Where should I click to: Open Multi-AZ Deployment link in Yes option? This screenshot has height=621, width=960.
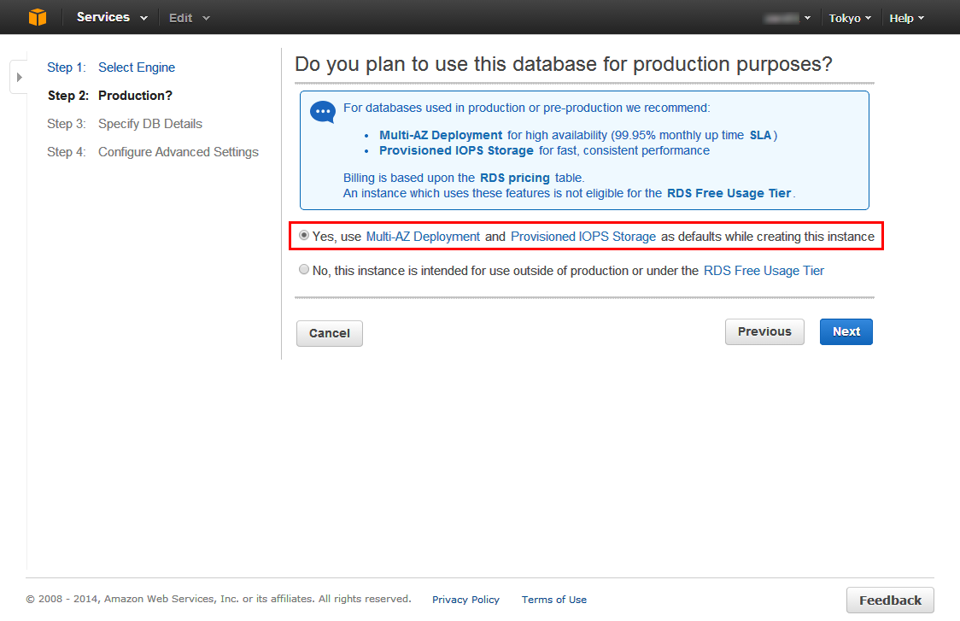[x=423, y=237]
